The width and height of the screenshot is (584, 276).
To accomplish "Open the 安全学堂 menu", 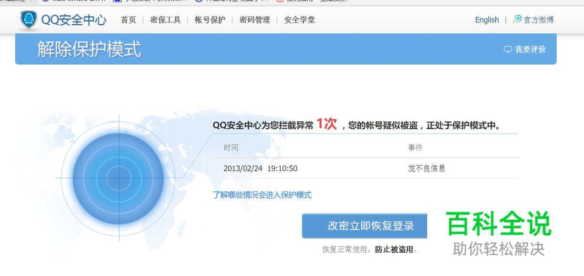I will 299,20.
